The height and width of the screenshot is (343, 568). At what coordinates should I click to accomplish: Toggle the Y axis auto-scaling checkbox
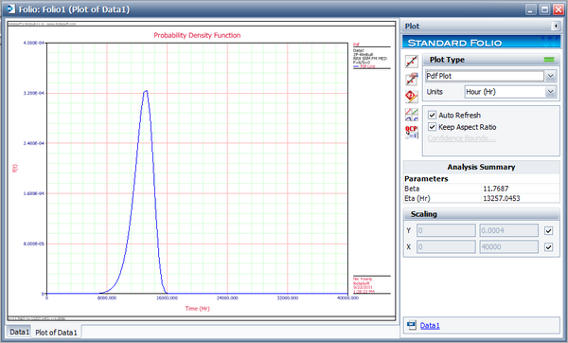[548, 230]
